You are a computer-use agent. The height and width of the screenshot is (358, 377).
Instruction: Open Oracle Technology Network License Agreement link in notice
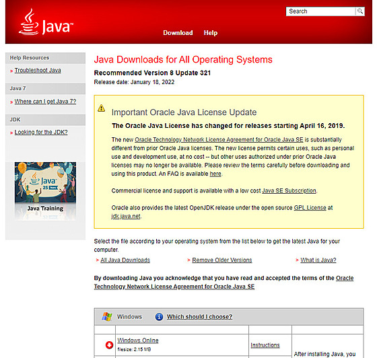[219, 139]
